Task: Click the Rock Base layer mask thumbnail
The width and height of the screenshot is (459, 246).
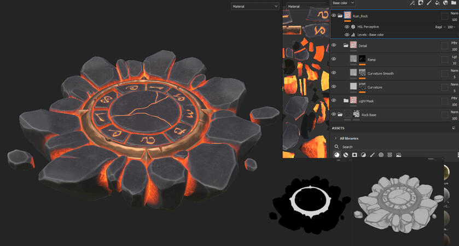Action: tap(357, 114)
